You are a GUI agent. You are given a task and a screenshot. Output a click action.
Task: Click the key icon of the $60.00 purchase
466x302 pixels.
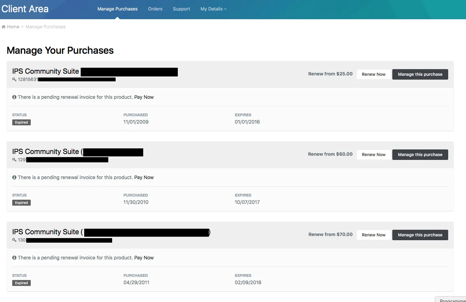[x=14, y=160]
